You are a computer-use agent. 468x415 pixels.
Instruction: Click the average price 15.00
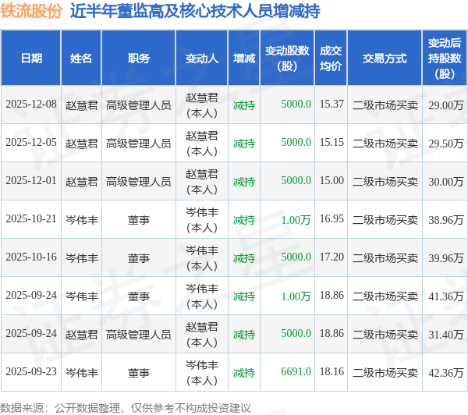pyautogui.click(x=331, y=181)
